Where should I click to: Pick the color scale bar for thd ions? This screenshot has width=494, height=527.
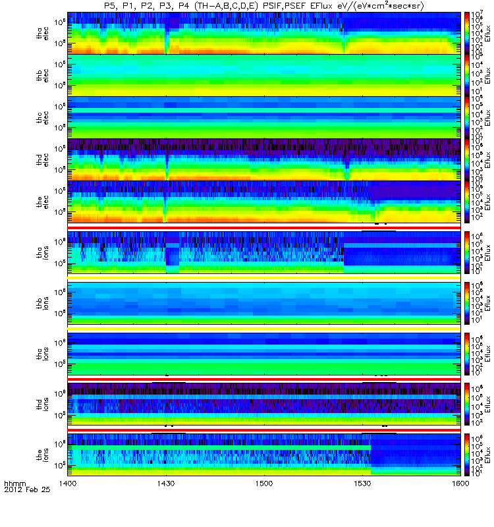click(x=467, y=404)
